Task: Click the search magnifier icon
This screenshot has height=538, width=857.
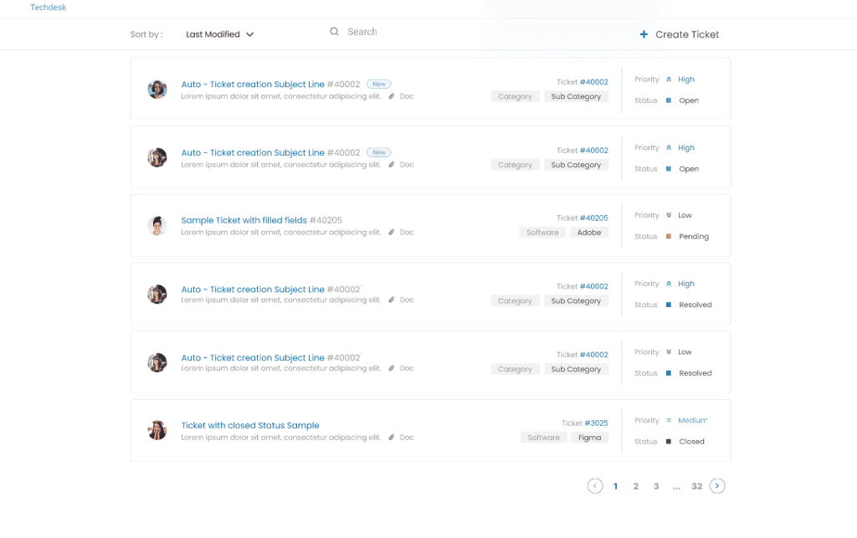Action: pos(334,32)
